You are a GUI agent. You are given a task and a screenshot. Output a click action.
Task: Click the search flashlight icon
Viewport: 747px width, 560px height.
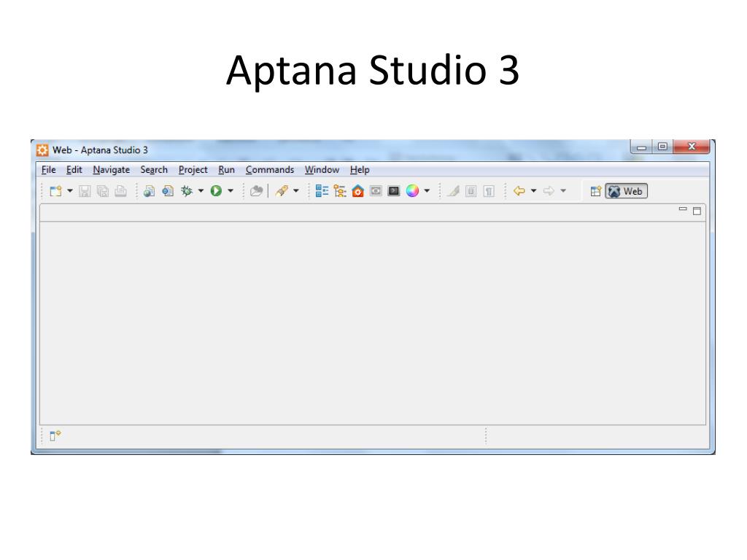click(282, 191)
